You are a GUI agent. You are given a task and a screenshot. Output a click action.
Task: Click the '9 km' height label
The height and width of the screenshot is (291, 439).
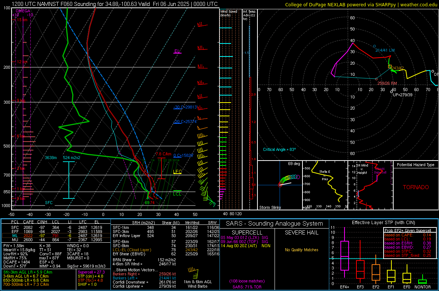pos(21,100)
